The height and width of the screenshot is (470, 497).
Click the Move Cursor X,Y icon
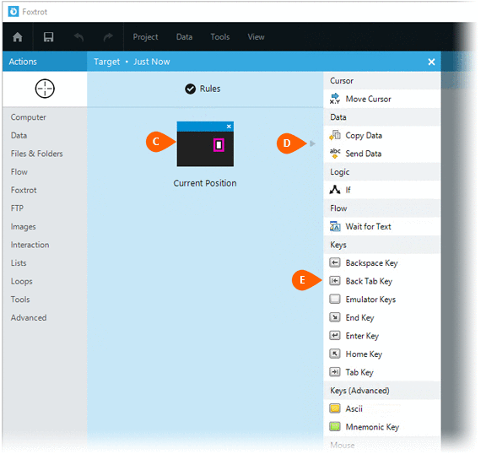click(335, 99)
